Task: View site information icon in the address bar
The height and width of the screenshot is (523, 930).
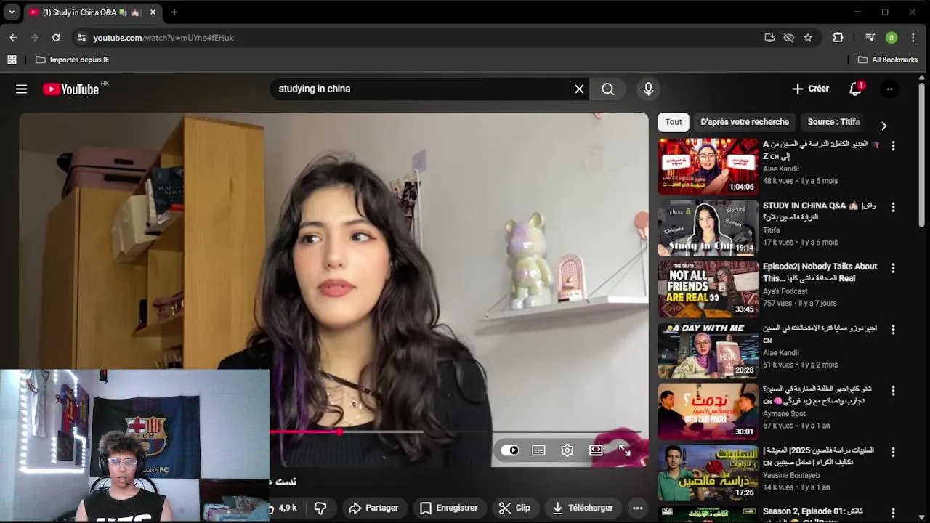Action: click(81, 38)
